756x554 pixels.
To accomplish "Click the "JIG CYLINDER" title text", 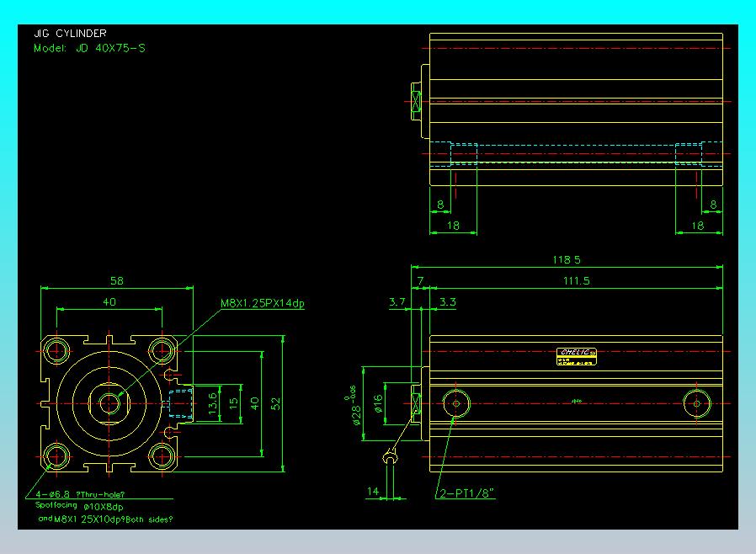I will (x=70, y=34).
